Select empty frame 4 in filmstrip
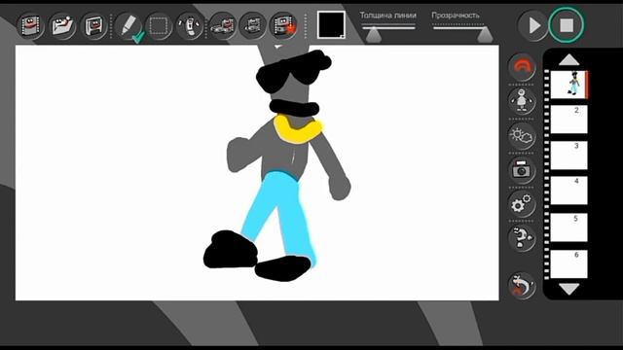 pyautogui.click(x=568, y=191)
